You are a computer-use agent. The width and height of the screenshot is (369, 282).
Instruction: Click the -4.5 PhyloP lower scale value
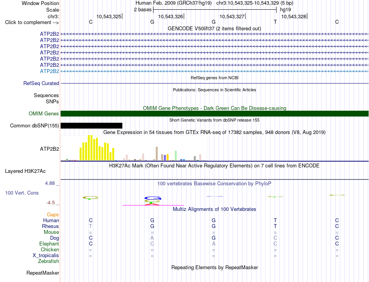point(50,203)
